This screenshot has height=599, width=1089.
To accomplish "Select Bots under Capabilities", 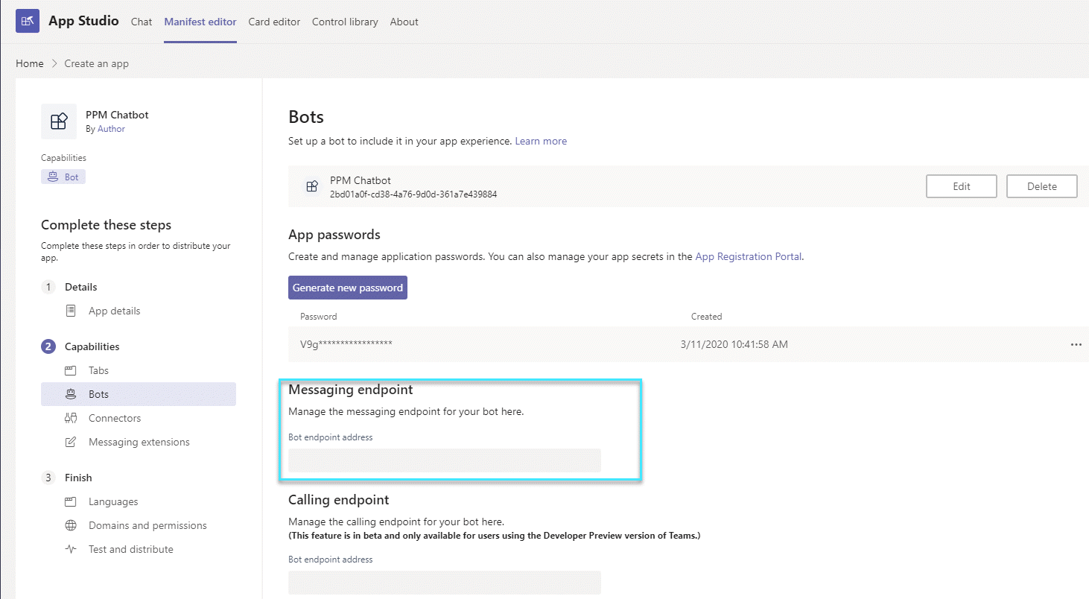I will [x=139, y=394].
